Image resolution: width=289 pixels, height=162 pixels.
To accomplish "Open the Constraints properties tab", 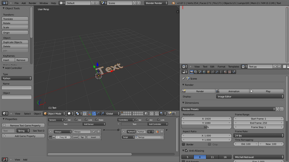I will coord(213,72).
